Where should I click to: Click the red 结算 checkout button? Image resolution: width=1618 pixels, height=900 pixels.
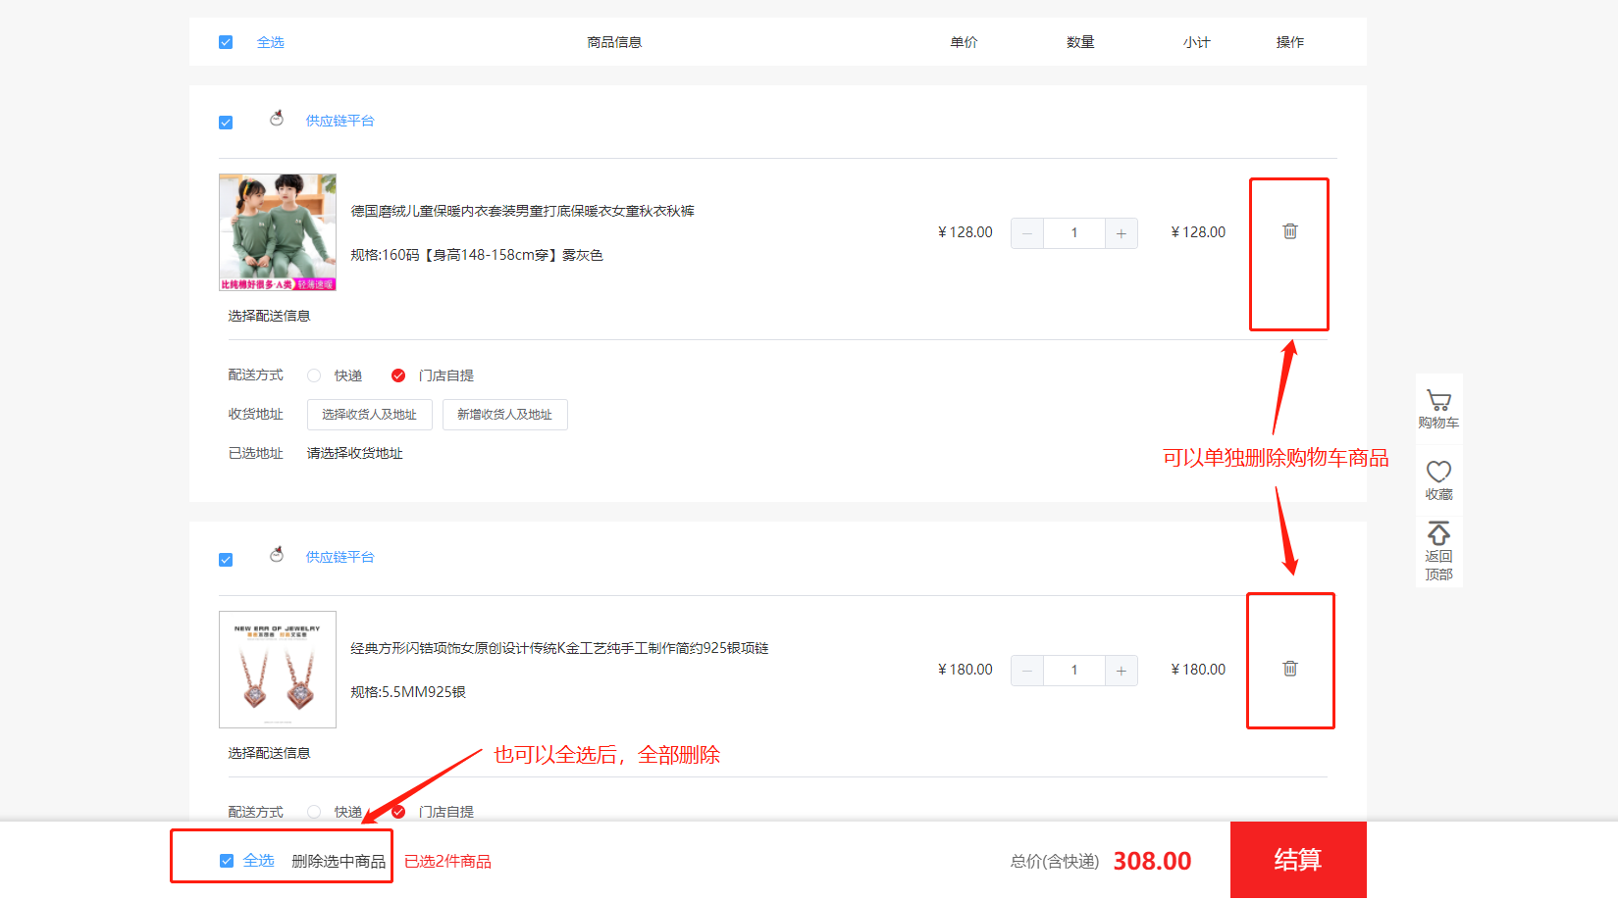pyautogui.click(x=1297, y=860)
